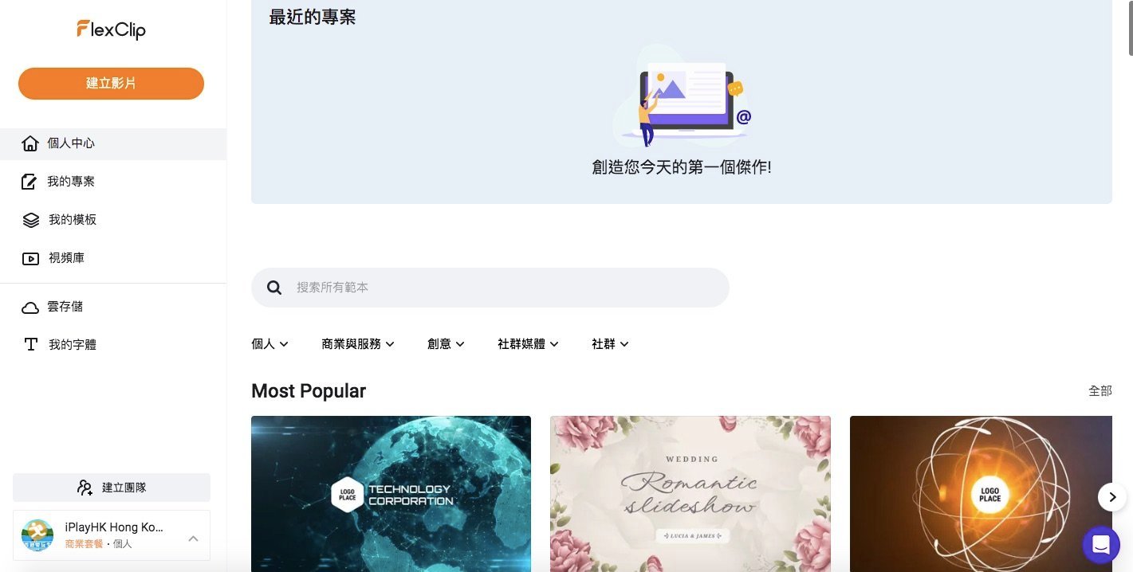Viewport: 1133px width, 572px height.
Task: Expand the iPlayHK account menu chevron
Action: click(193, 539)
